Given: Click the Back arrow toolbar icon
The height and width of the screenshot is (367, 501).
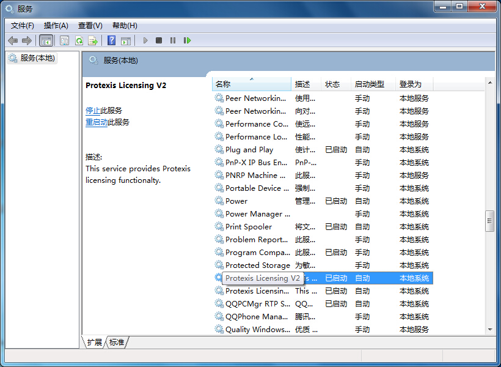Looking at the screenshot, I should coord(13,40).
